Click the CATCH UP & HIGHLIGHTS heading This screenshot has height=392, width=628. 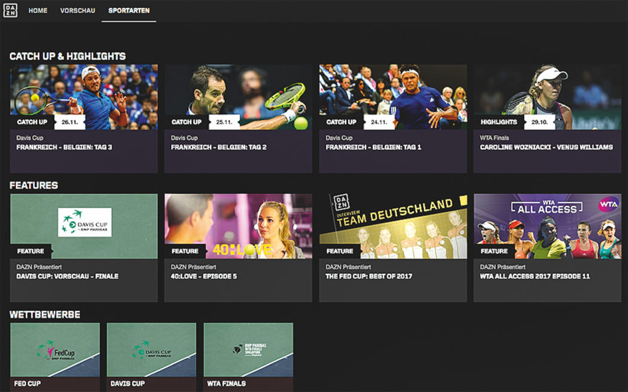tap(67, 56)
